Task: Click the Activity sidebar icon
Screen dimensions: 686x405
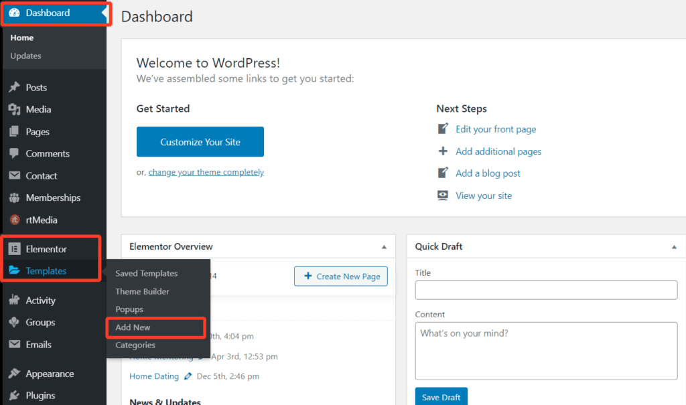Action: [x=15, y=300]
